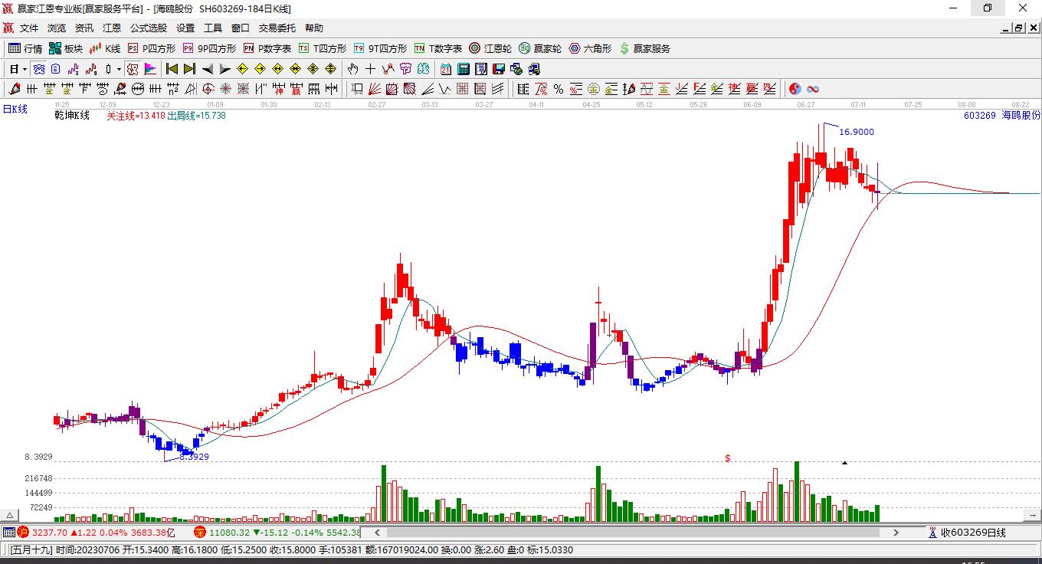1042x564 pixels.
Task: Open the 江恩轮 Gann wheel
Action: 490,48
